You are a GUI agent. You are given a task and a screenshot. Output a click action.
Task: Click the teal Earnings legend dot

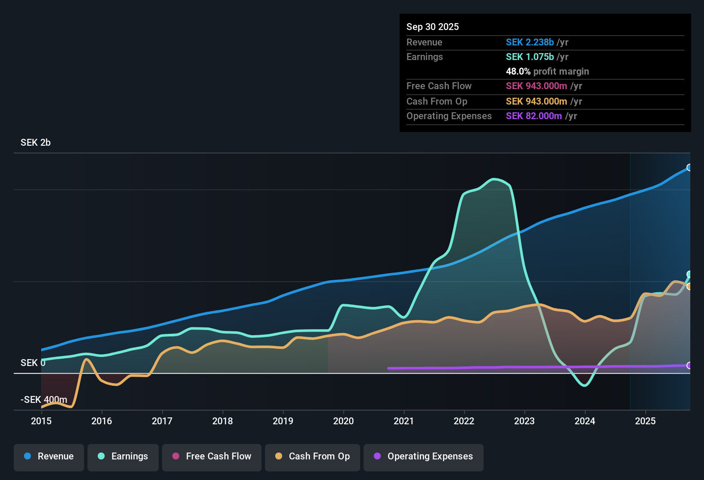pos(101,456)
